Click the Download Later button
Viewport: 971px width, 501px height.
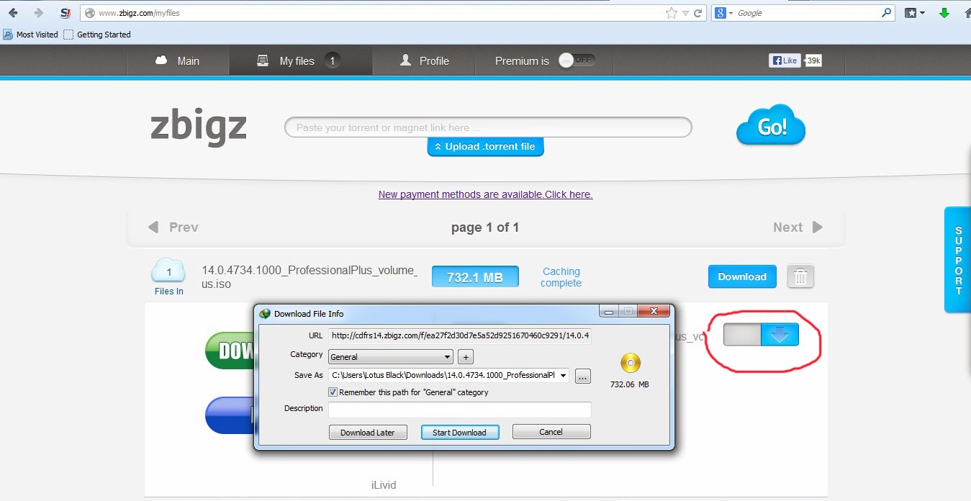point(368,432)
